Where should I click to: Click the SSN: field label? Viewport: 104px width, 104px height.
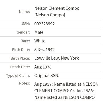tap(26, 23)
